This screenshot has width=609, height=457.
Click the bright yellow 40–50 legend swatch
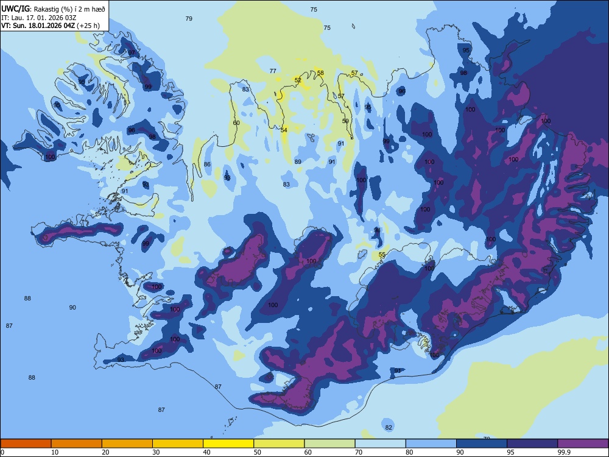point(228,444)
